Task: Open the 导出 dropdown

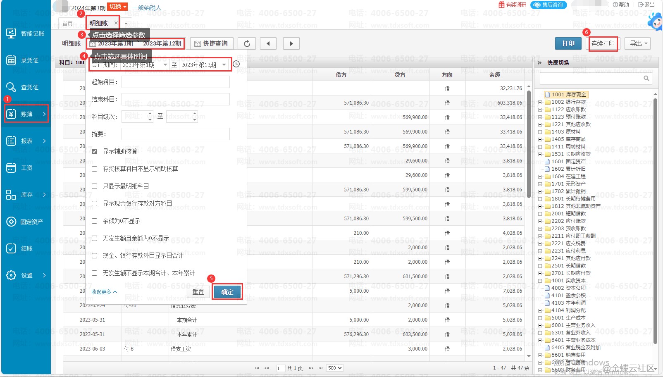Action: (x=639, y=43)
